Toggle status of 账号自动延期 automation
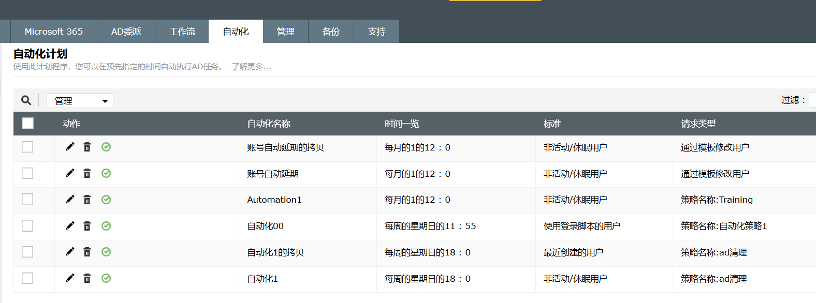This screenshot has height=303, width=816. [x=106, y=173]
